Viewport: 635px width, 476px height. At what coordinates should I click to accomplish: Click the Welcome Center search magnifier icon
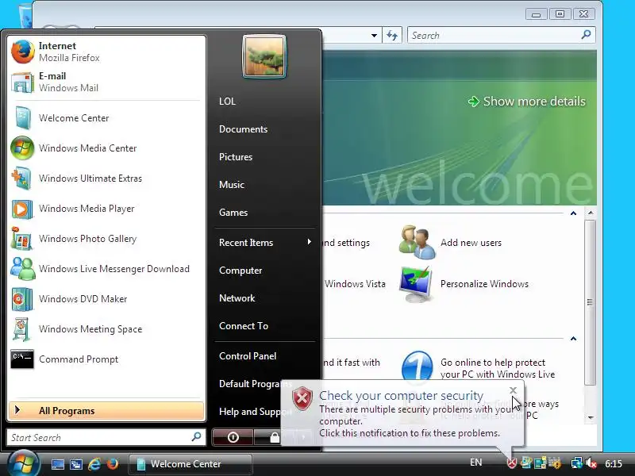point(586,35)
